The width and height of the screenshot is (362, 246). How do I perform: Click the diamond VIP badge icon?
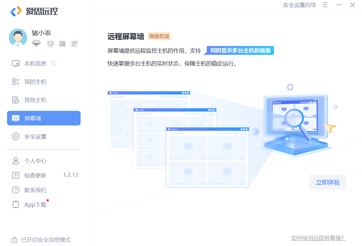tap(36, 44)
